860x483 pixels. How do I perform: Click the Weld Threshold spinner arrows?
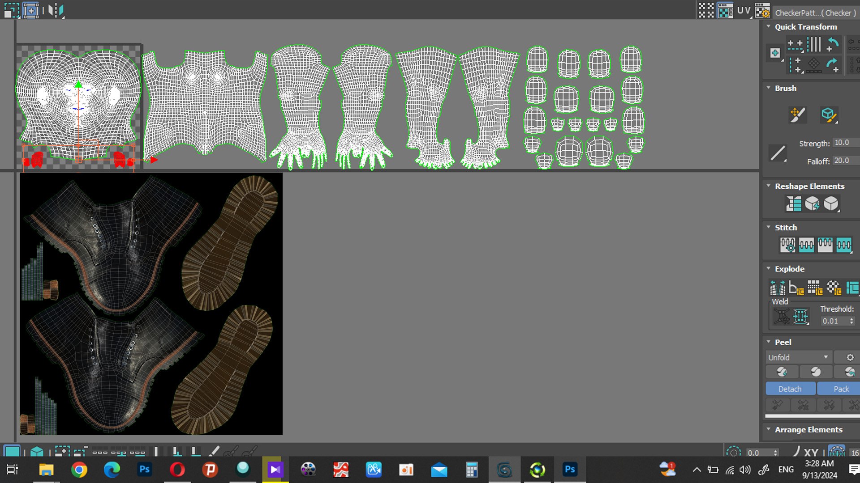851,321
